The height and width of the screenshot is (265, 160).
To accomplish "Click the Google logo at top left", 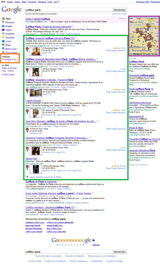I will [x=12, y=10].
